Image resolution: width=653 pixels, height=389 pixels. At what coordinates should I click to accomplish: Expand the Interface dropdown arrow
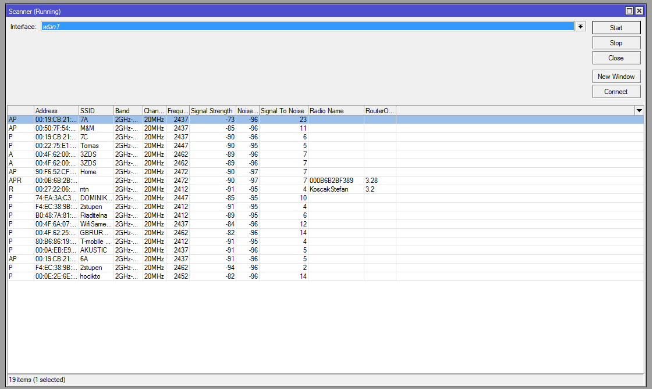[x=580, y=27]
